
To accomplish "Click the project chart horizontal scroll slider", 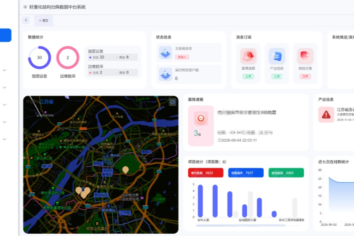I will tap(241, 225).
